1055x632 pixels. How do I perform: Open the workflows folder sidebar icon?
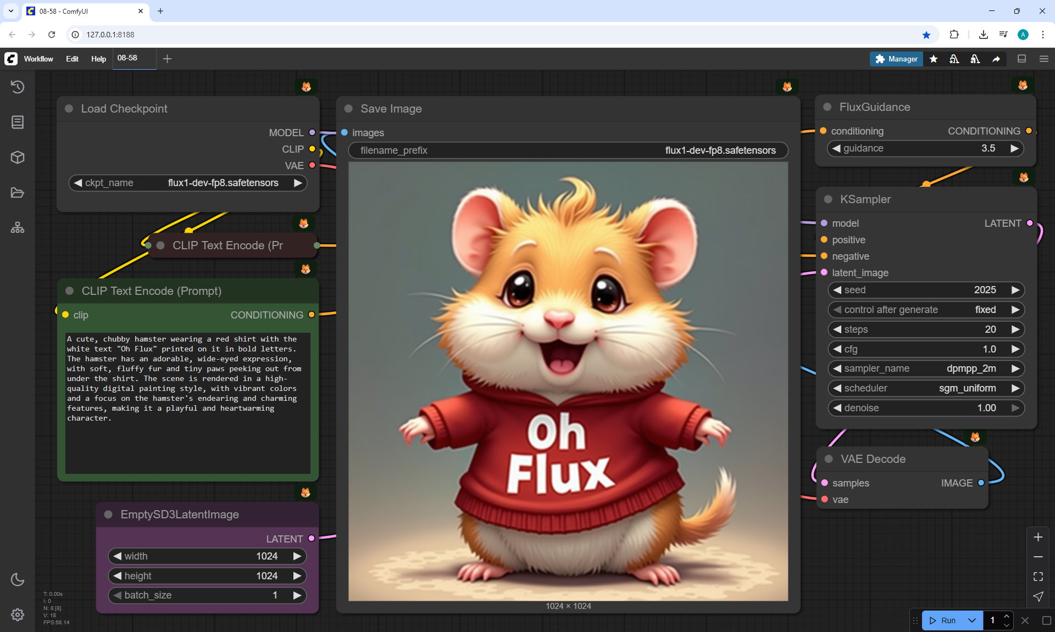coord(18,193)
